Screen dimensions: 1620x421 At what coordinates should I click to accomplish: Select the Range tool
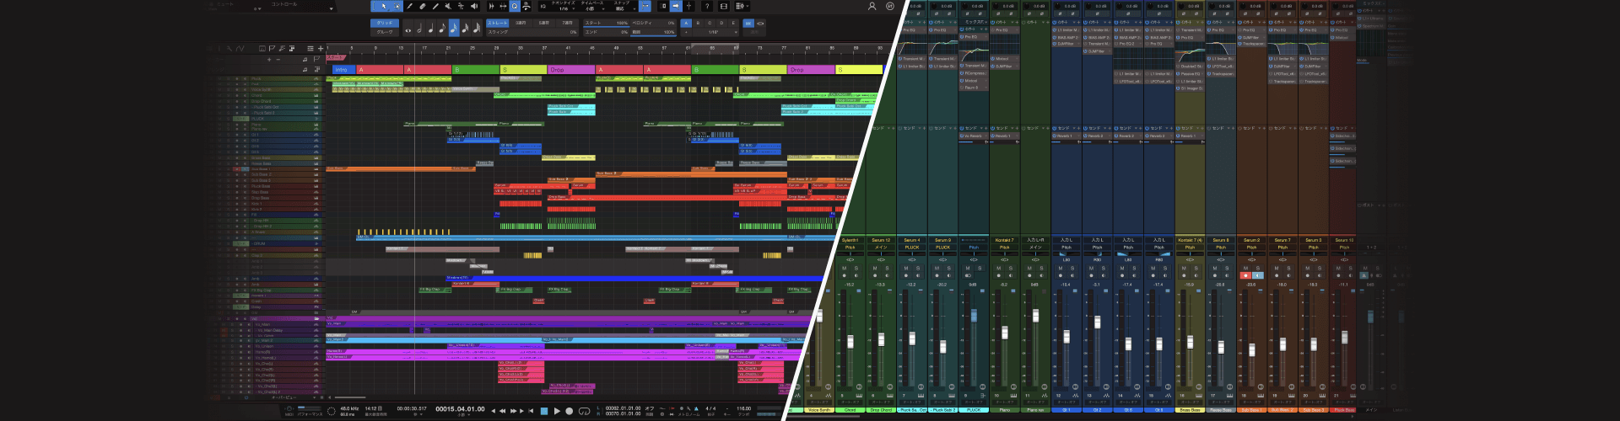397,6
